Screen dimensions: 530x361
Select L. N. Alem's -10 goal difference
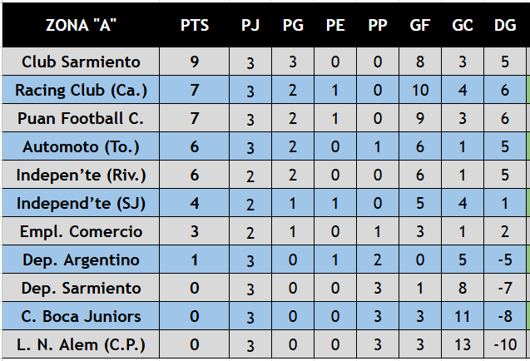(x=505, y=344)
